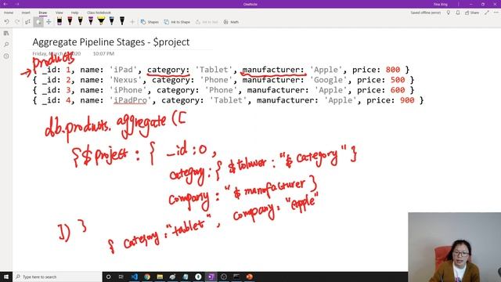This screenshot has width=501, height=282.
Task: Click the taskbar search box
Action: pos(57,277)
